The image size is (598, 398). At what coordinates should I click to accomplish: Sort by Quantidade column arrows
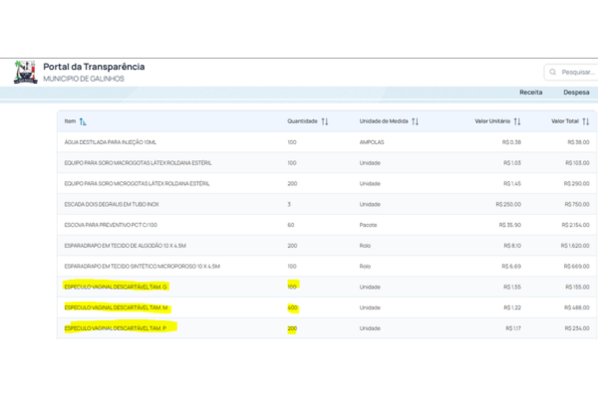pos(325,121)
